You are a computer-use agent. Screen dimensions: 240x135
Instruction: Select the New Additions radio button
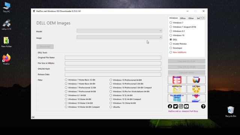pos(171,52)
